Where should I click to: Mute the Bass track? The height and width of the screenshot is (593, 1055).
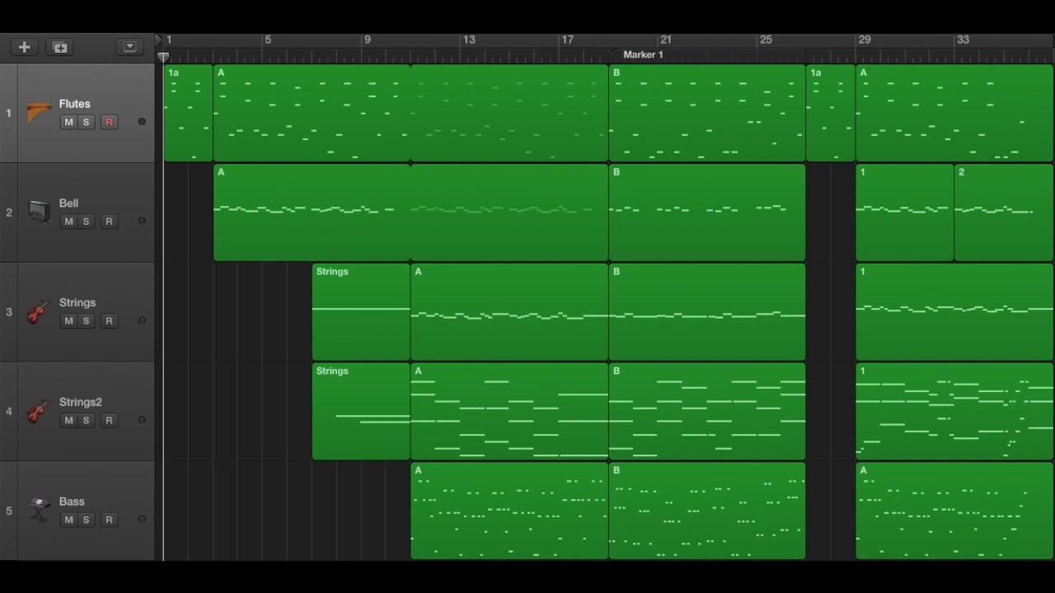[68, 520]
